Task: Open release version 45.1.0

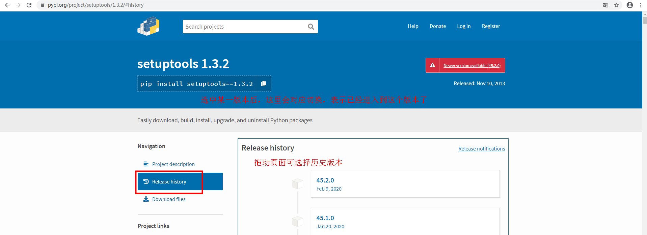Action: point(405,221)
